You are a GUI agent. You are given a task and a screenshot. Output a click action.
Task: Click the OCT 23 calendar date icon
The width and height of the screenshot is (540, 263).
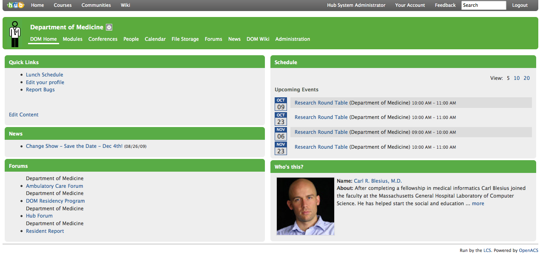click(x=281, y=119)
